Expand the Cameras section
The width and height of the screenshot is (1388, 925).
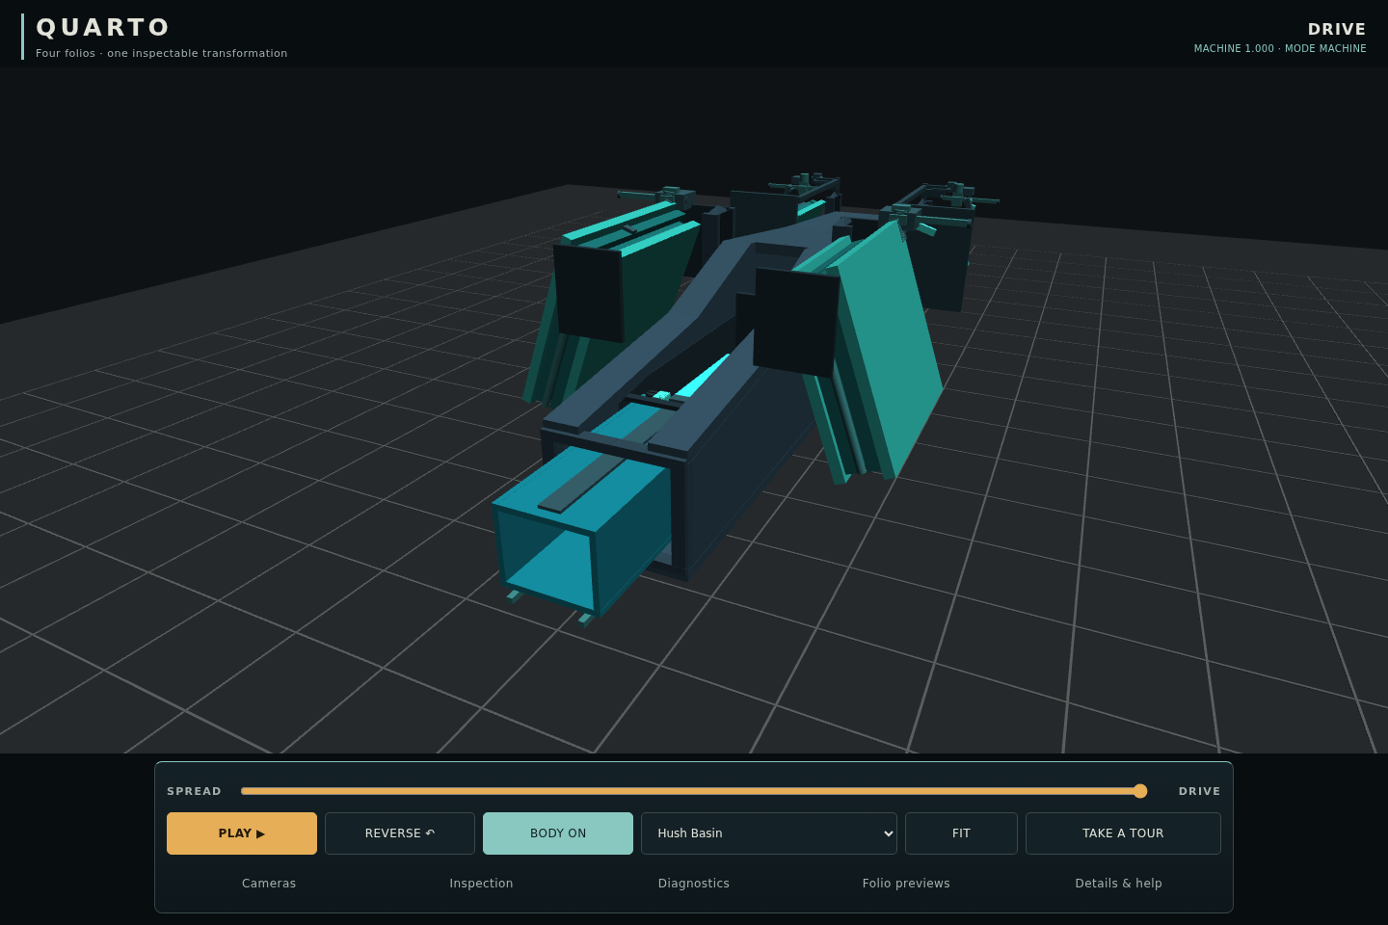click(269, 884)
